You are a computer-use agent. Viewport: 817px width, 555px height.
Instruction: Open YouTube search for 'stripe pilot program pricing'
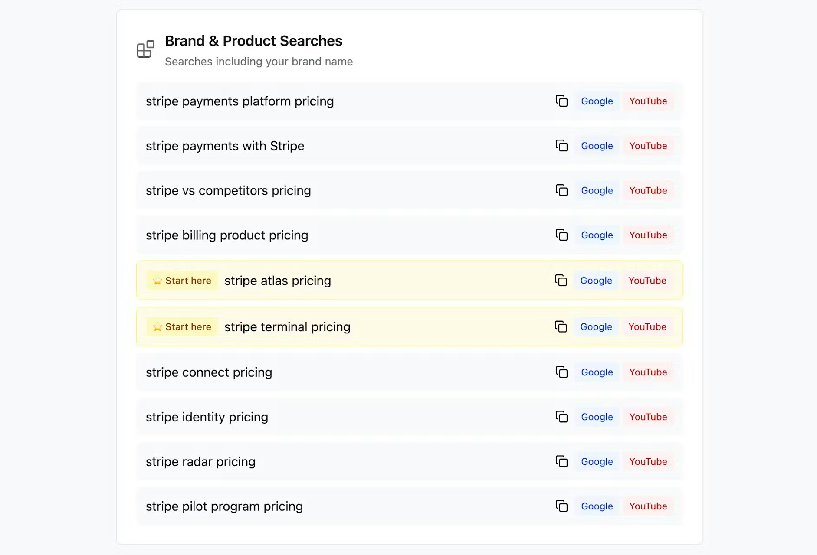[648, 506]
